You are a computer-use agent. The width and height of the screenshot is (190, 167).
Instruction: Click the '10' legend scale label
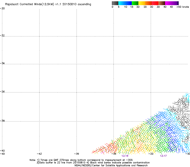(126, 7)
